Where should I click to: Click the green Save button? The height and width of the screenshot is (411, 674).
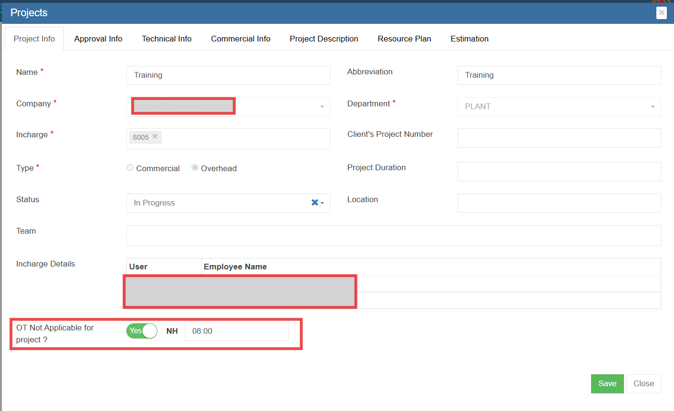pyautogui.click(x=607, y=384)
